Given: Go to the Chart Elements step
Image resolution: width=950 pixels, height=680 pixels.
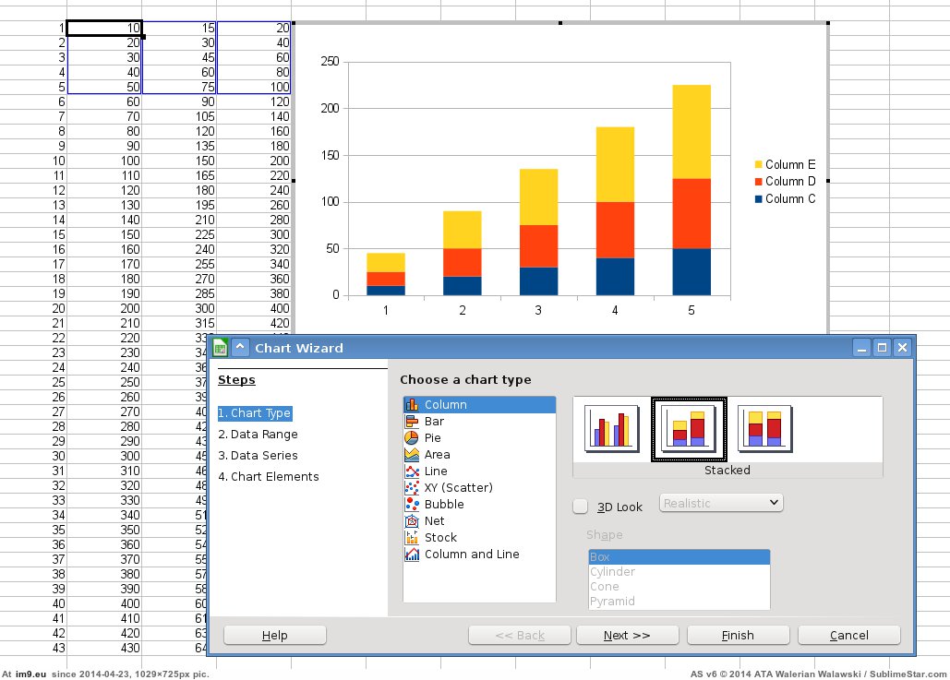Looking at the screenshot, I should [x=269, y=477].
